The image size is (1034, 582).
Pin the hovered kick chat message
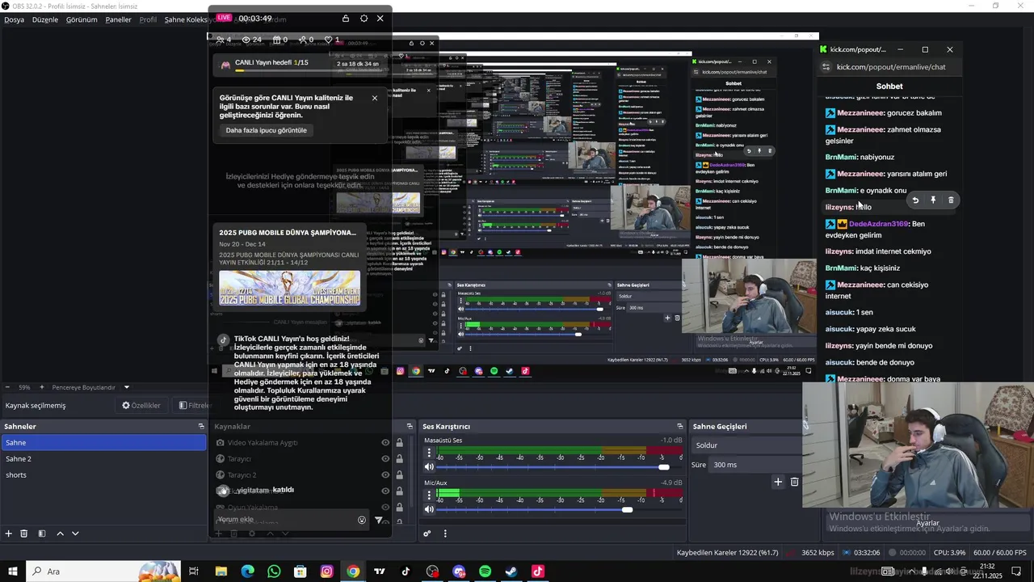[933, 200]
